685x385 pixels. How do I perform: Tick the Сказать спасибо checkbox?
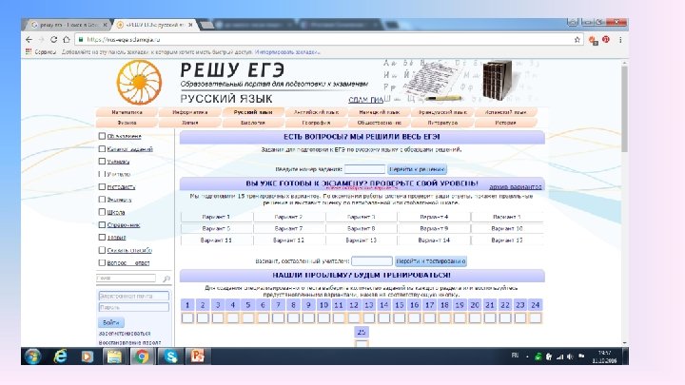pyautogui.click(x=102, y=250)
